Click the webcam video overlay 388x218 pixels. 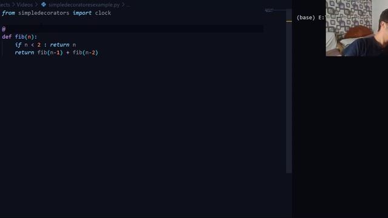click(357, 28)
